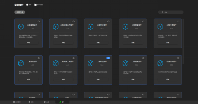Switch to the 三维 (3D) tab
The width and height of the screenshot is (198, 104).
tap(31, 102)
